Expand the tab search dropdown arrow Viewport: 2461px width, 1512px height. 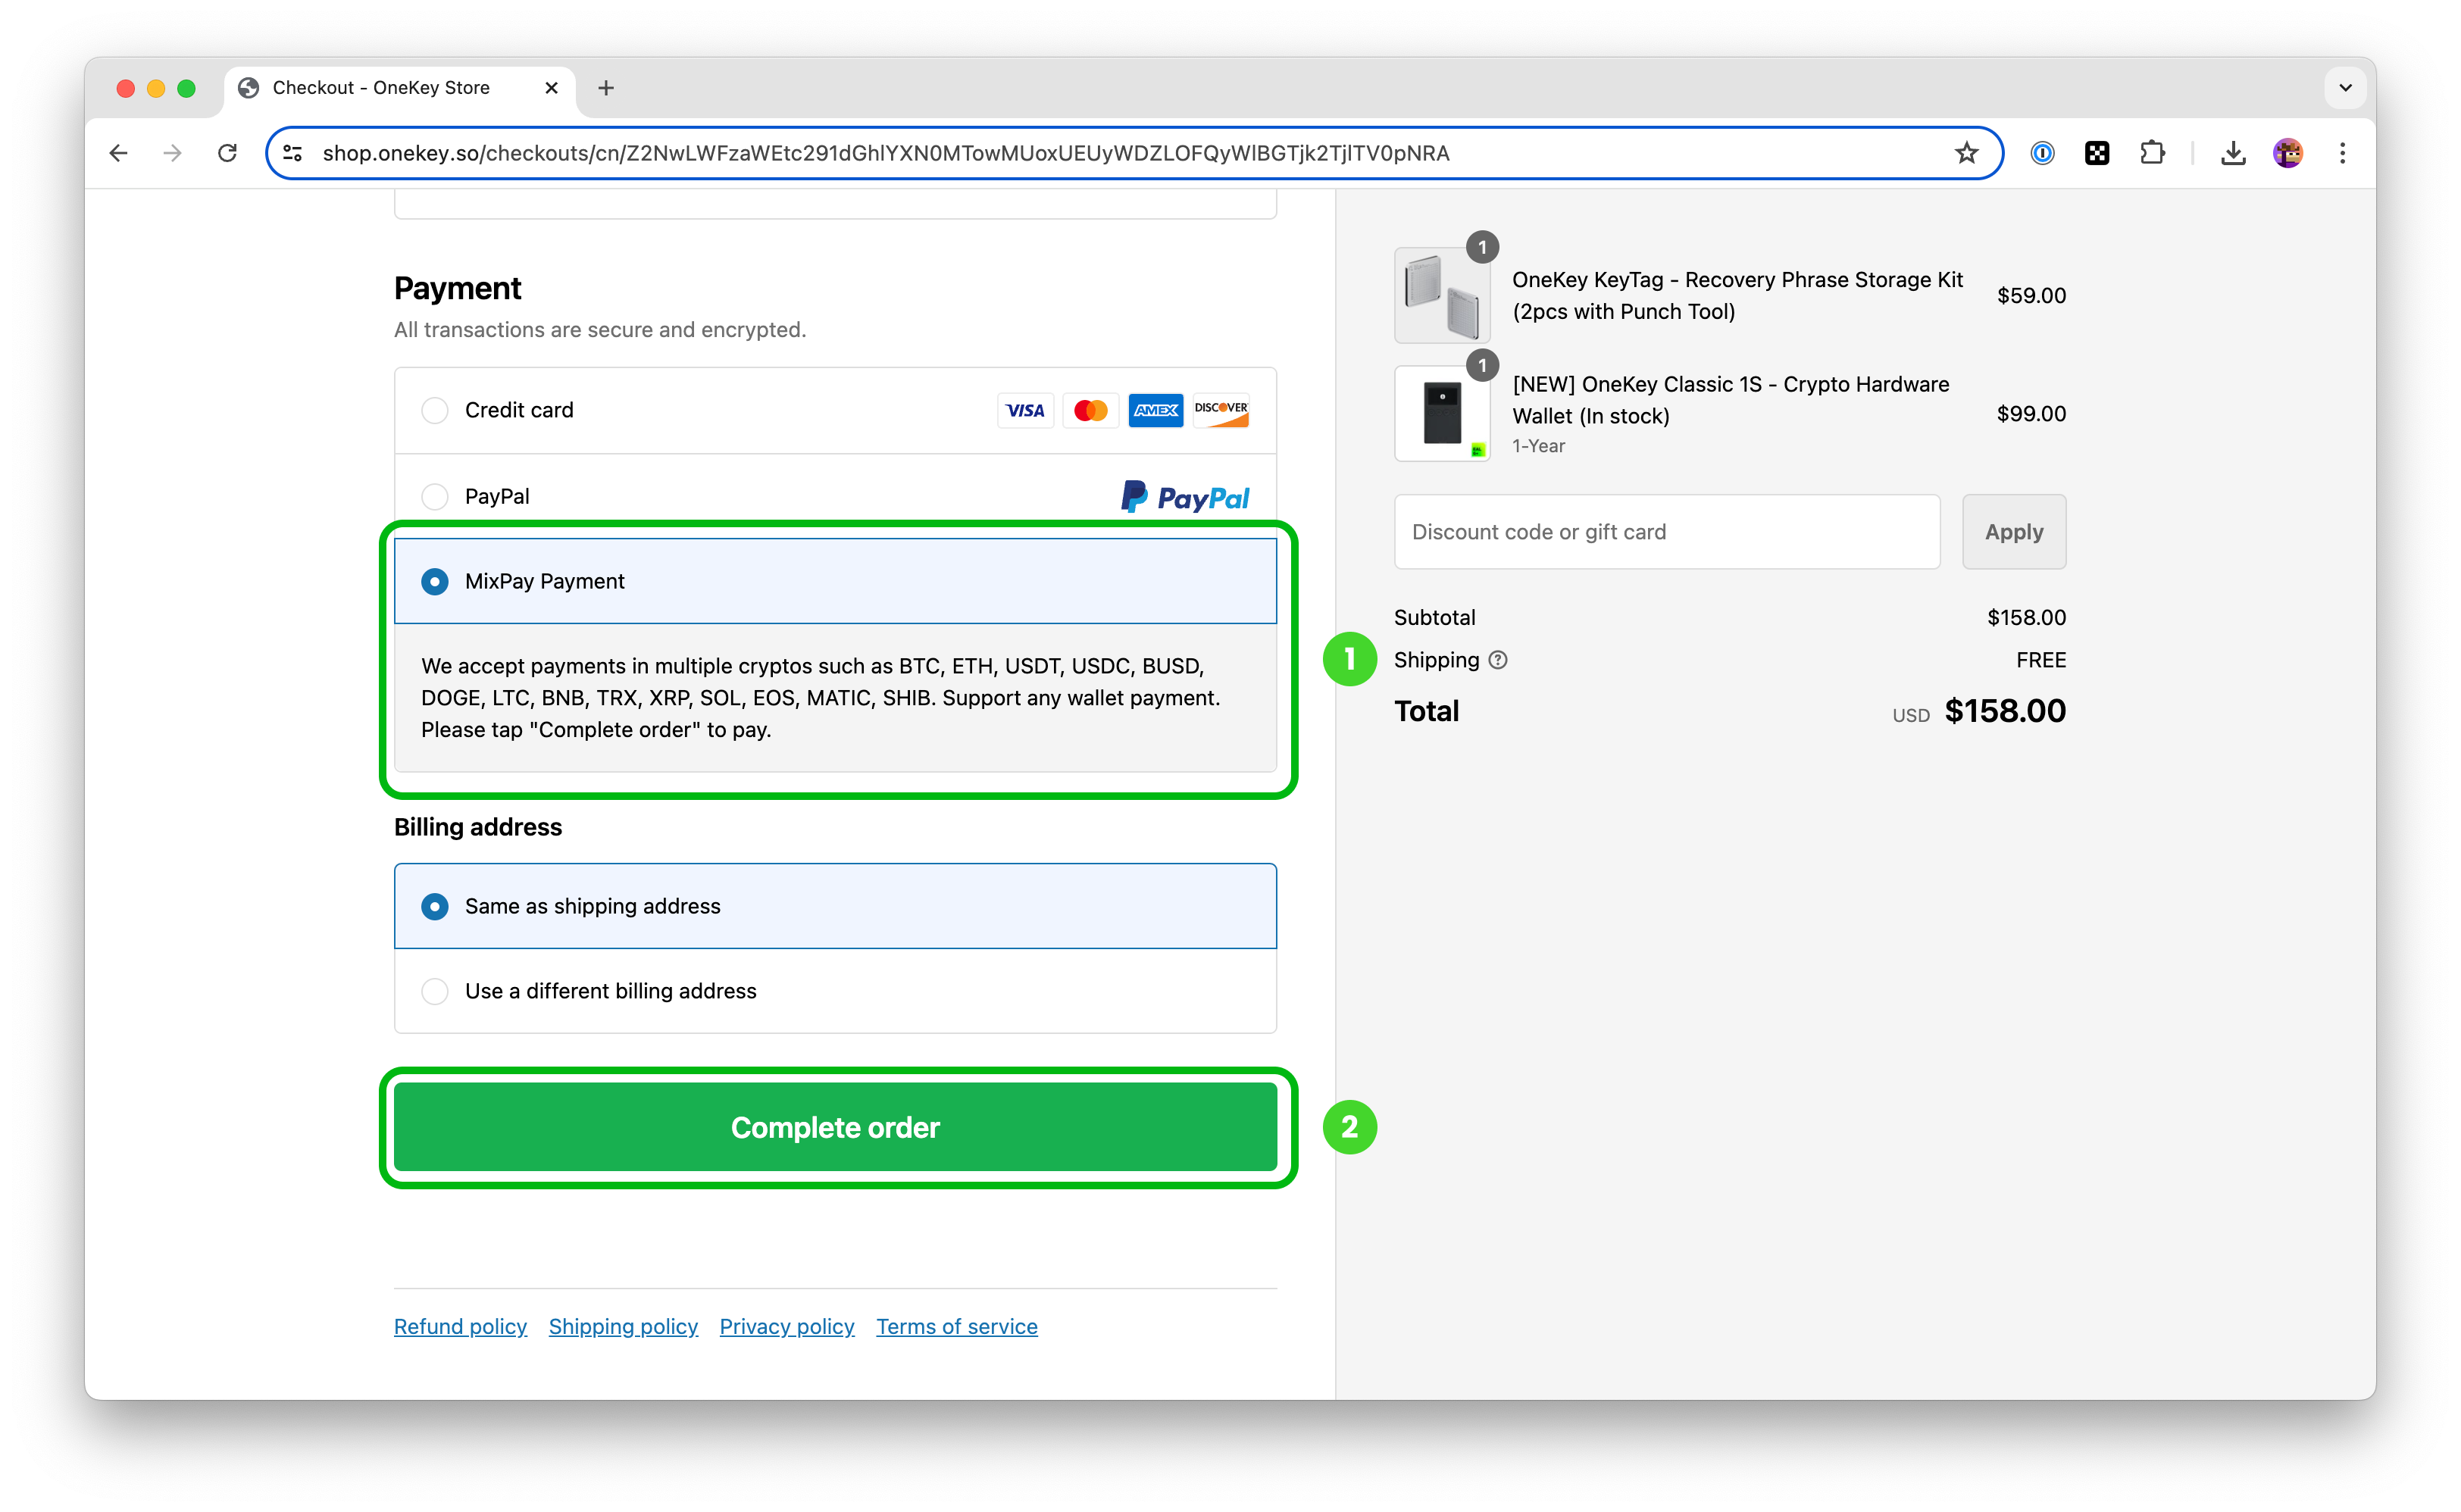coord(2345,88)
